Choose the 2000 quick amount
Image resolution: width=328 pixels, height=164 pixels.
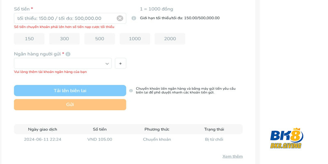(170, 39)
